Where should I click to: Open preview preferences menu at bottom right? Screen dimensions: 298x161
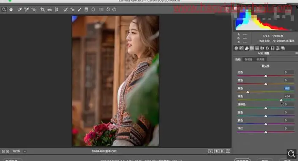(228, 151)
